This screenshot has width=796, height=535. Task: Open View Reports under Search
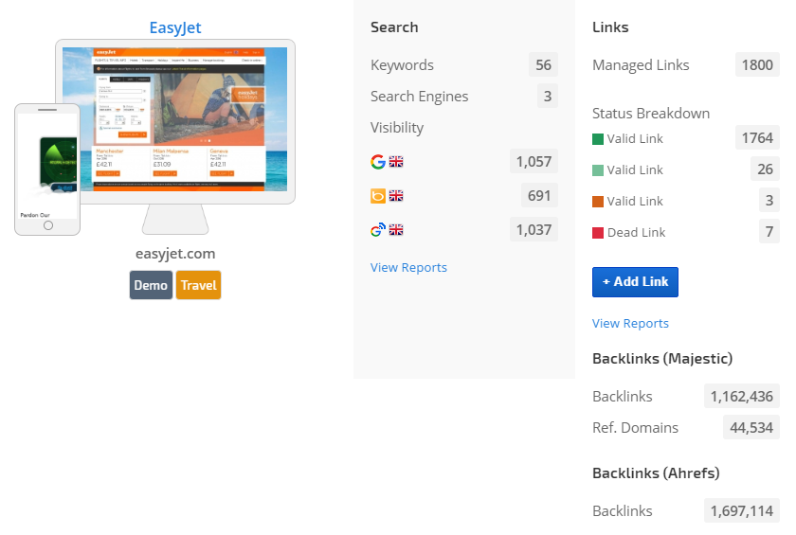point(408,268)
